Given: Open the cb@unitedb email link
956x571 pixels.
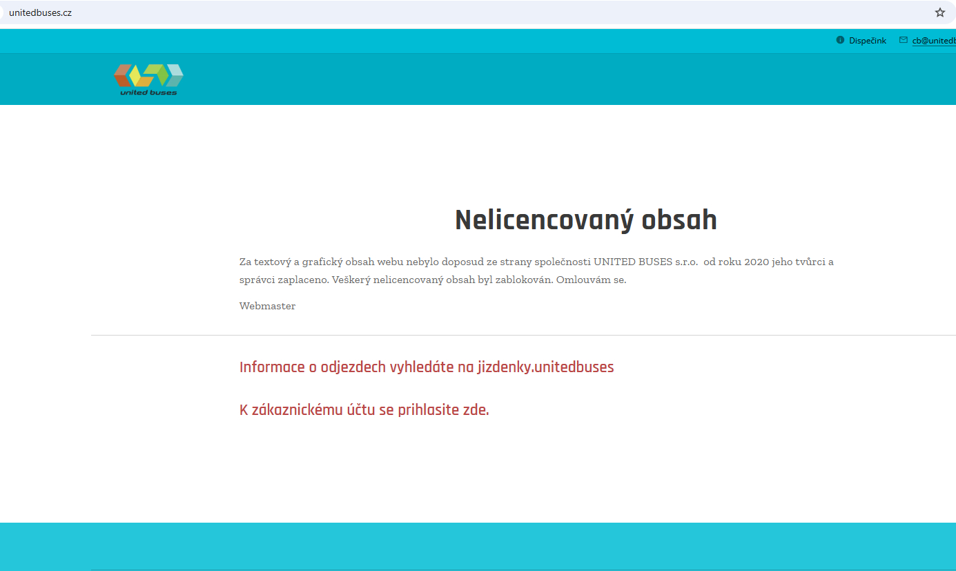Looking at the screenshot, I should click(x=933, y=41).
